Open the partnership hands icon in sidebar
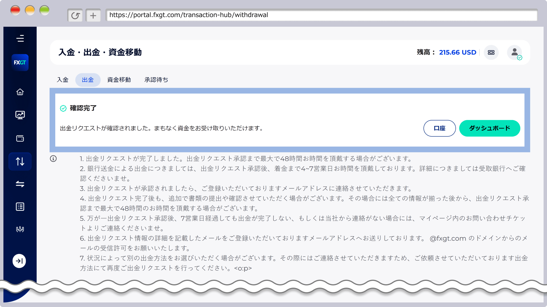 point(20,229)
